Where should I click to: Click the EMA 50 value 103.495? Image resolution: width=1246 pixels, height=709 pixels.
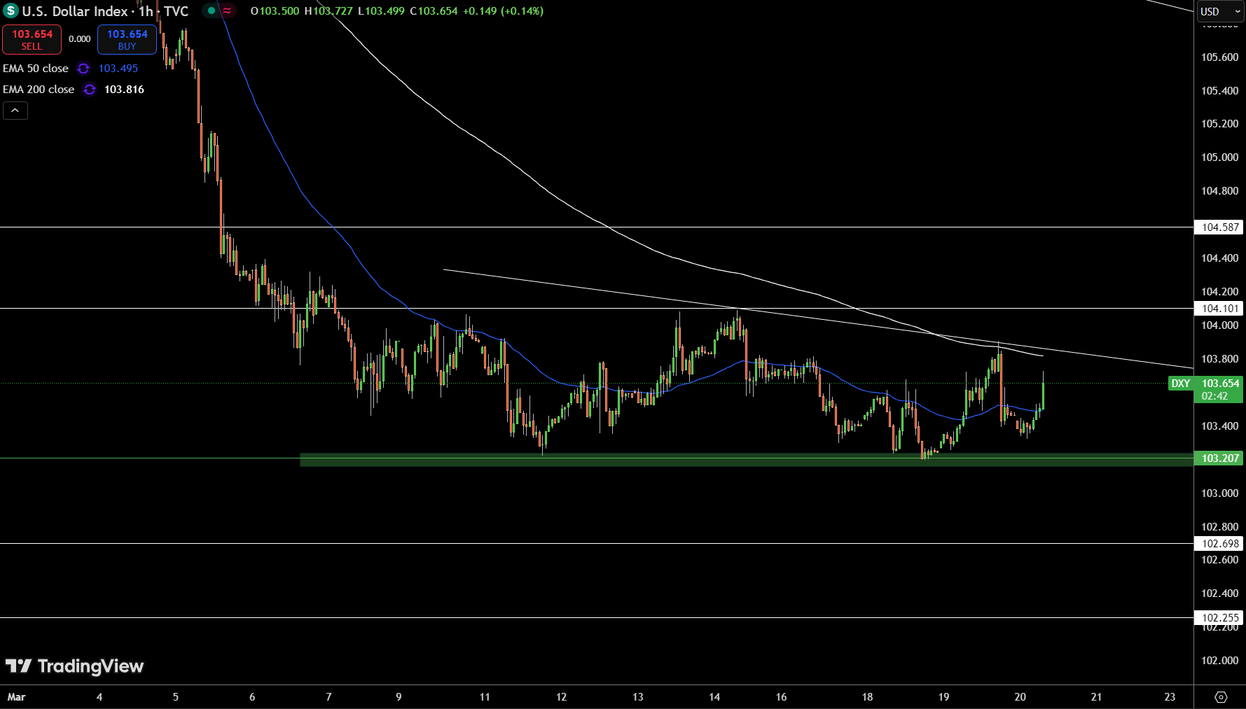[x=118, y=69]
